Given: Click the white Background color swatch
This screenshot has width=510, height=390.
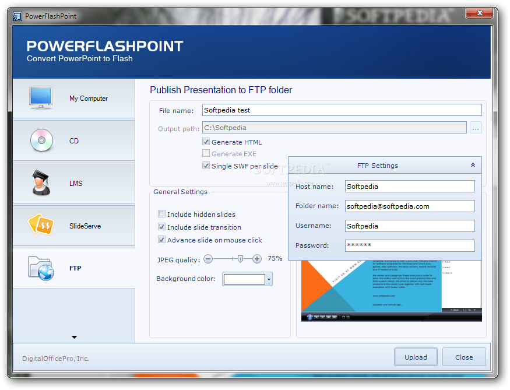Looking at the screenshot, I should (244, 279).
